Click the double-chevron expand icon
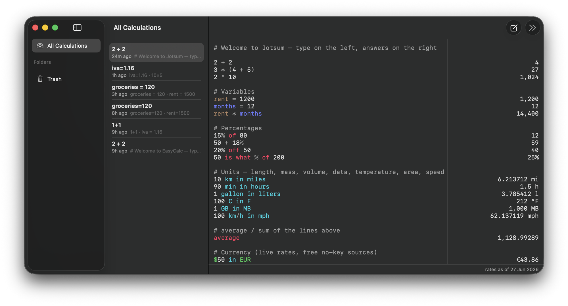Screen dimensions: 568x306 tap(532, 28)
